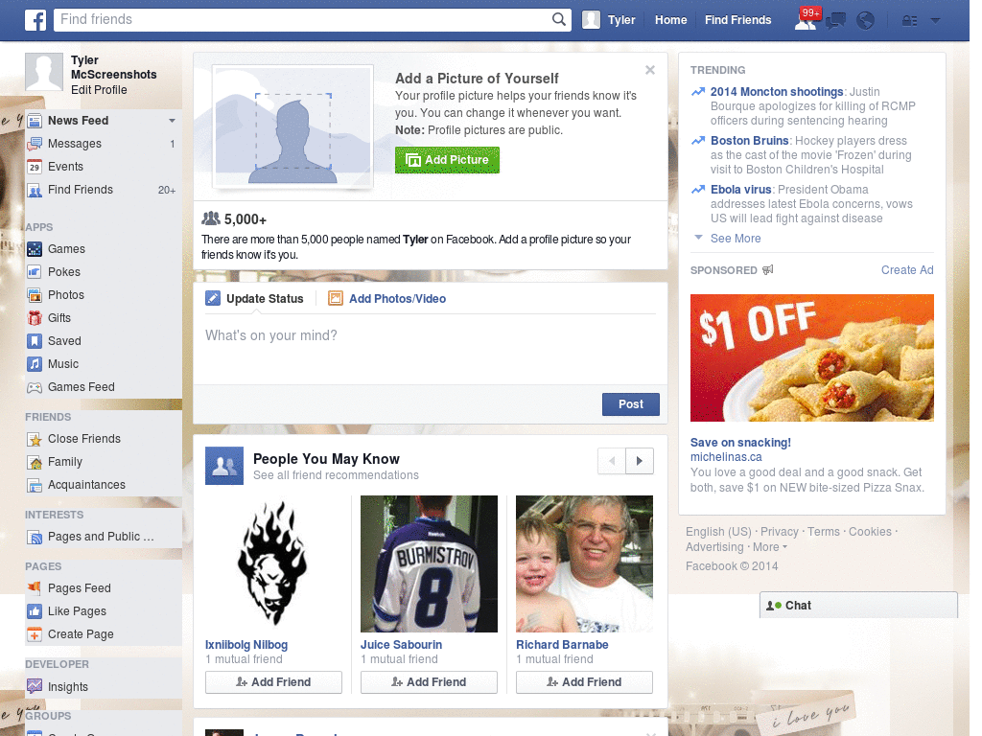Image resolution: width=982 pixels, height=736 pixels.
Task: Open See all friend recommendations link
Action: click(x=336, y=475)
